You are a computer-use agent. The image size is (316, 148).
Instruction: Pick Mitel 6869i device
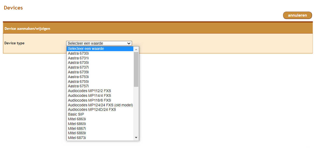(100, 133)
